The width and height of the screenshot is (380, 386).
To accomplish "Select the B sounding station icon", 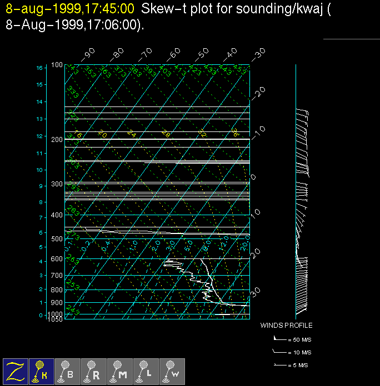I will [x=68, y=370].
